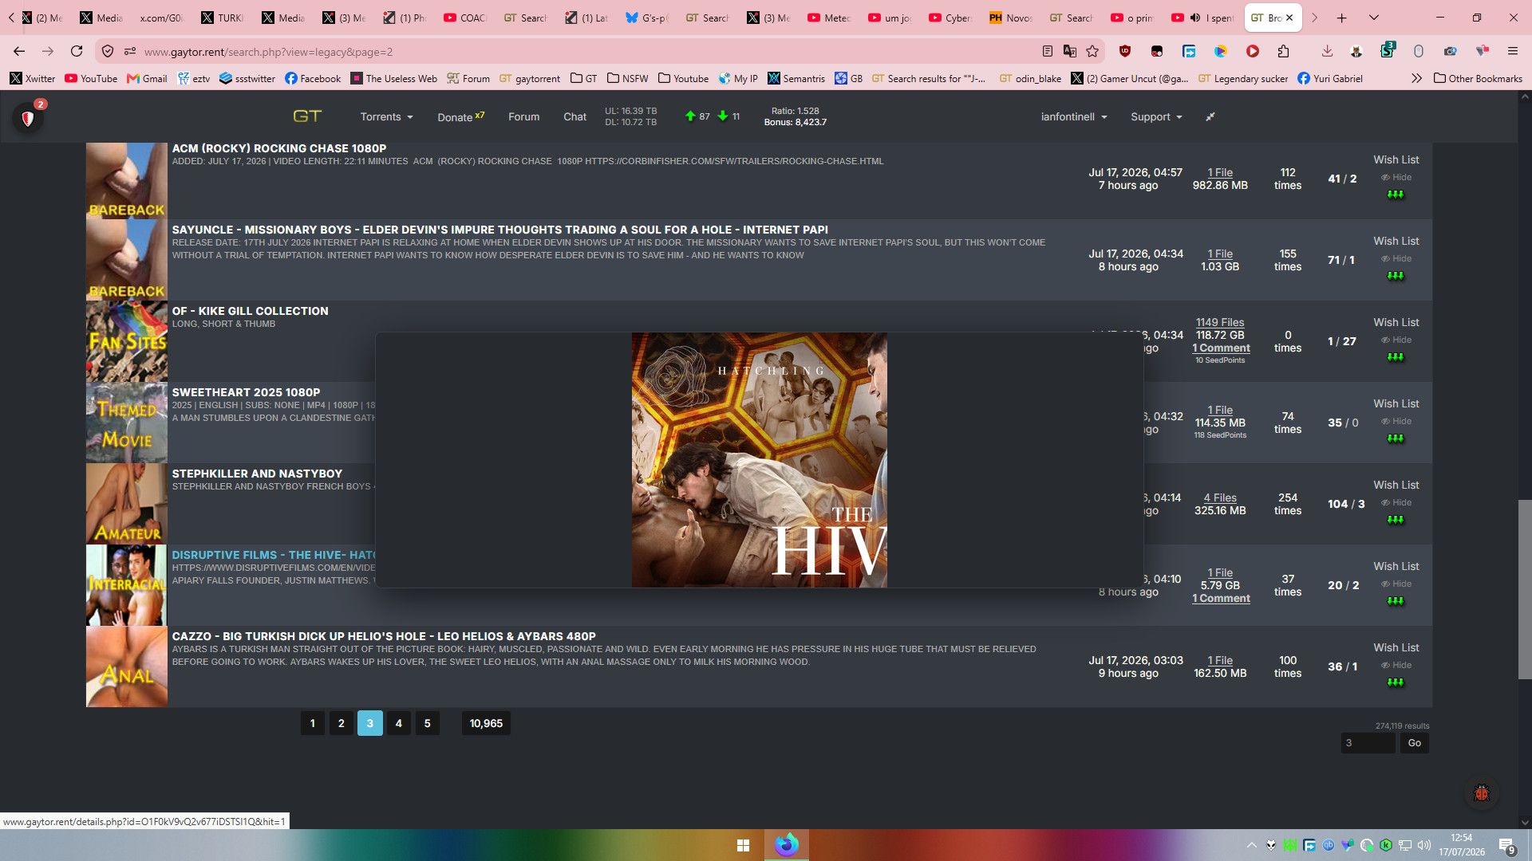Screen dimensions: 1532x861
Task: Switch to the Cyber browser tab
Action: pos(950,18)
